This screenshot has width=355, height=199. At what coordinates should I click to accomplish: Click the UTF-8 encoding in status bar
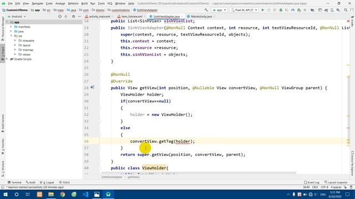pyautogui.click(x=324, y=187)
